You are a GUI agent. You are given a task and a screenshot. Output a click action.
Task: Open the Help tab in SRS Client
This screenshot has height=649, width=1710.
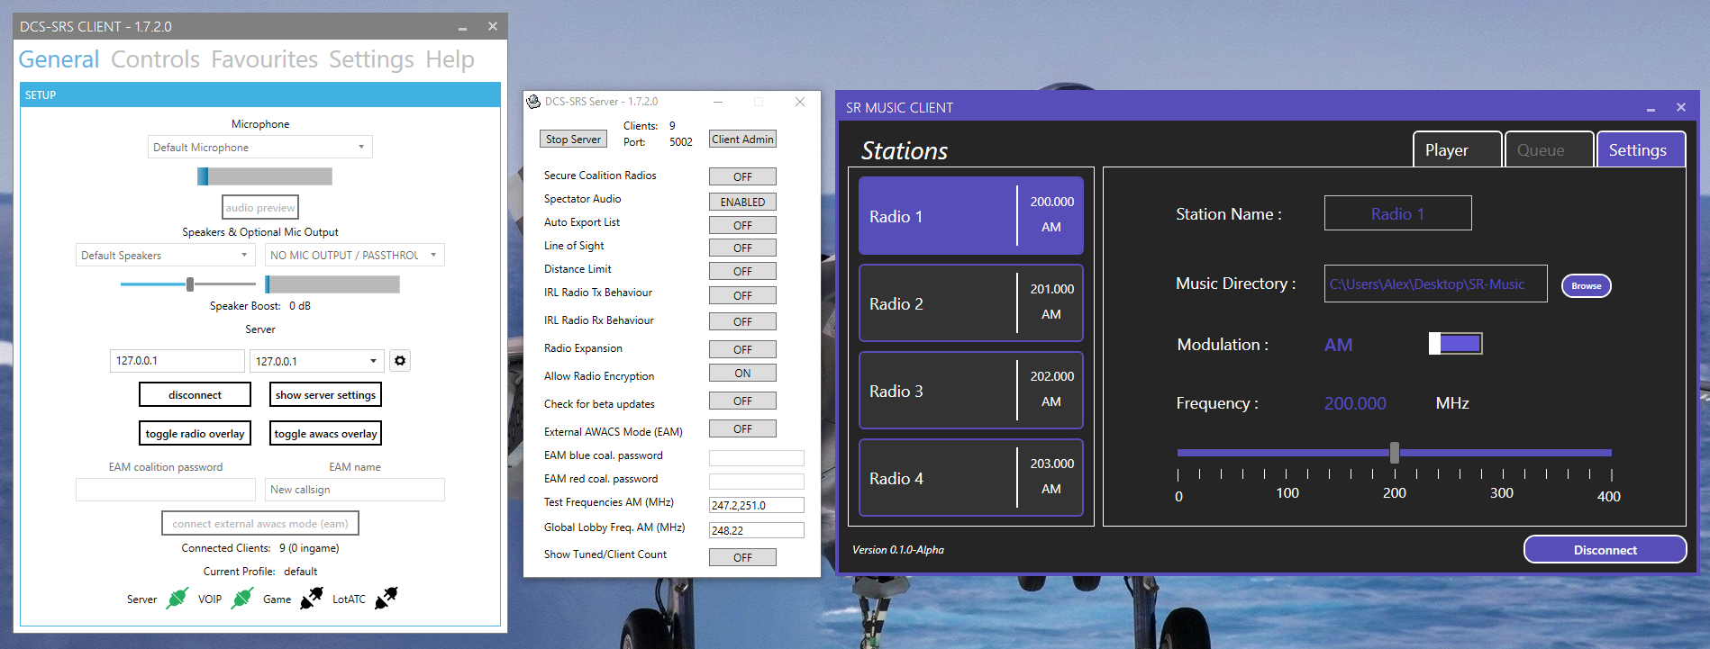tap(450, 59)
